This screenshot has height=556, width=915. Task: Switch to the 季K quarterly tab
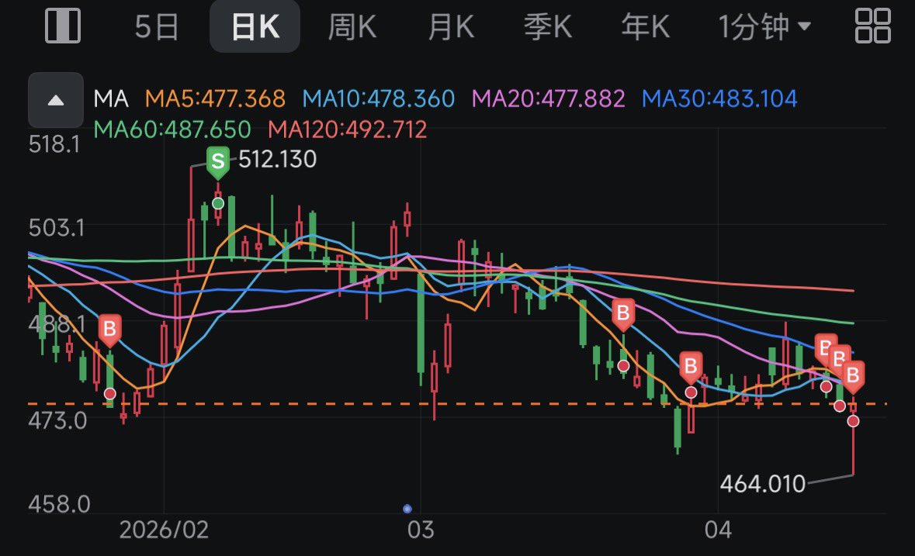tap(547, 27)
